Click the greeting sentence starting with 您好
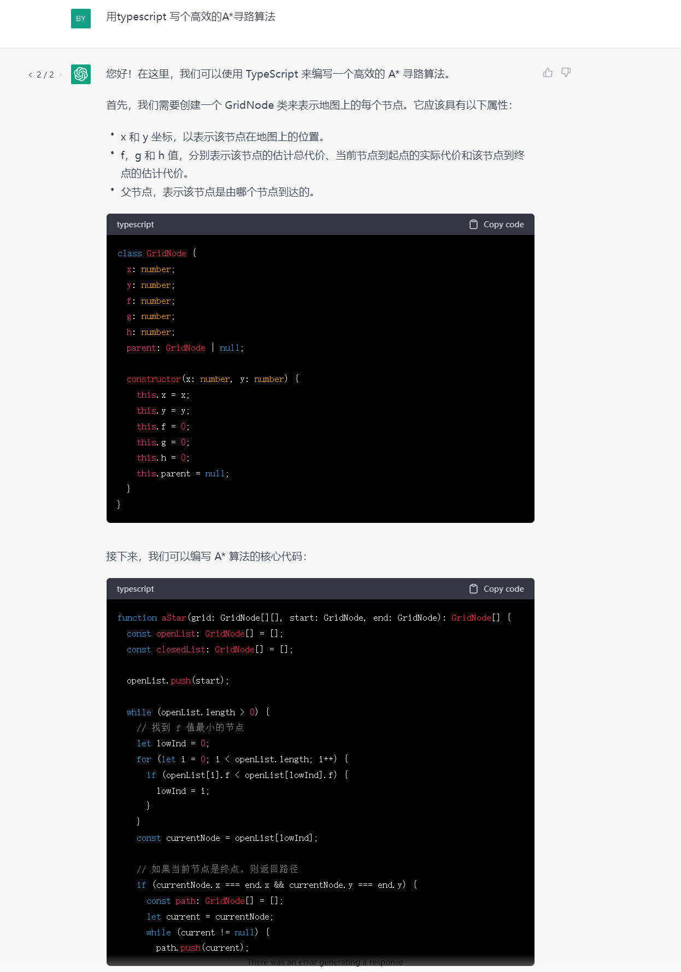The height and width of the screenshot is (972, 681). 278,74
